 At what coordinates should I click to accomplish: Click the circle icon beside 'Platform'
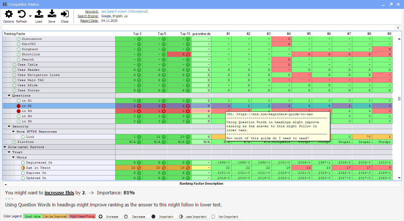[x=14, y=142]
